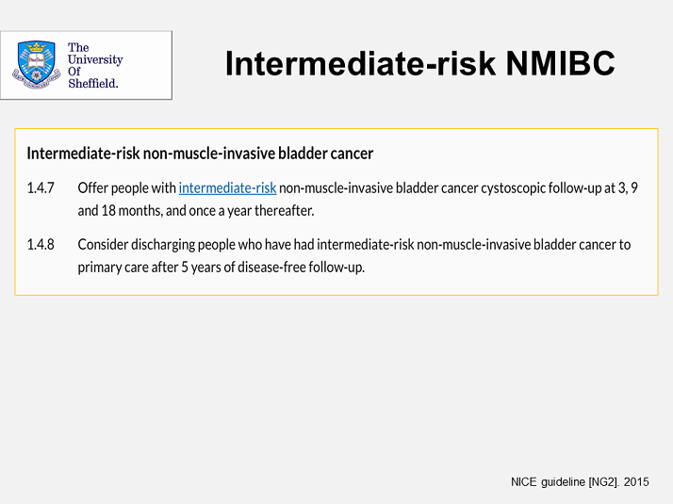Click 'and 18 months, and once a year thereafter'
The width and height of the screenshot is (673, 504).
pyautogui.click(x=196, y=211)
